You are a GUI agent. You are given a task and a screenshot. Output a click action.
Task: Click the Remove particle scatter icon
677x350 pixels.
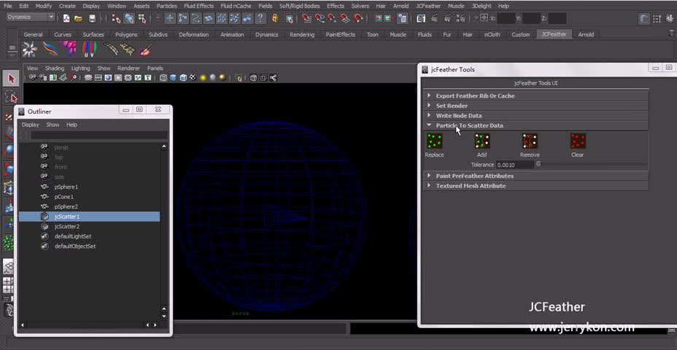pyautogui.click(x=530, y=141)
